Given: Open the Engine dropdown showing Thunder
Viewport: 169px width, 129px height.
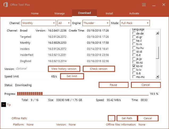Looking at the screenshot, I should coord(96,23).
